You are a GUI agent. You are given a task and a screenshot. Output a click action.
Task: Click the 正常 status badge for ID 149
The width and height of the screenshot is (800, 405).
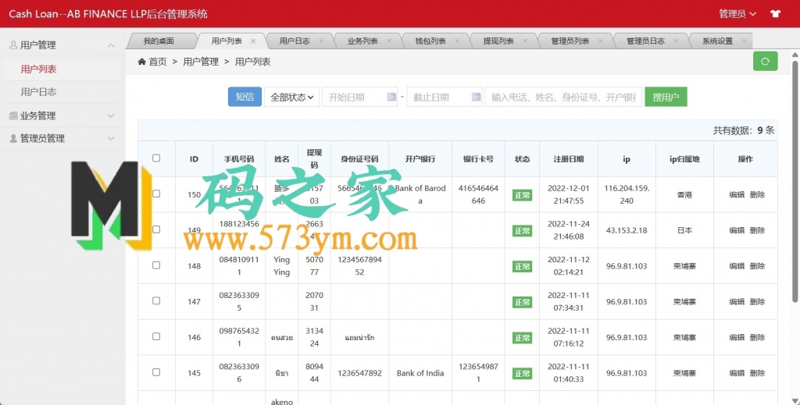pos(522,231)
